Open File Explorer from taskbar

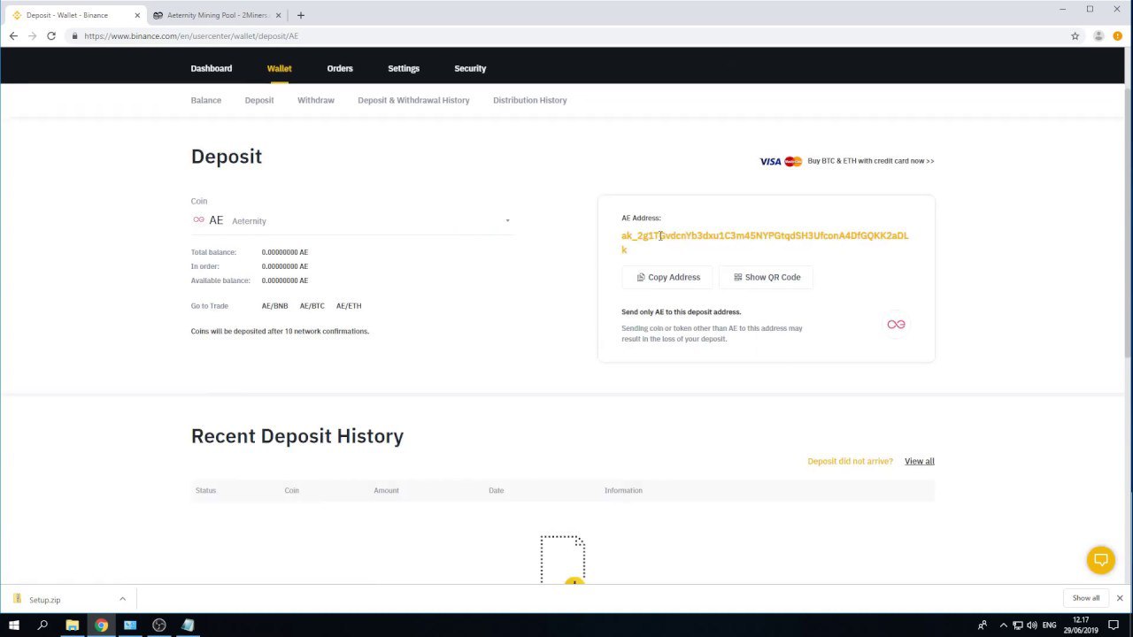click(x=73, y=625)
